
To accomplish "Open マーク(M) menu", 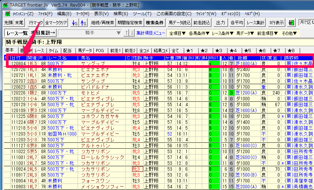I will (82, 14).
